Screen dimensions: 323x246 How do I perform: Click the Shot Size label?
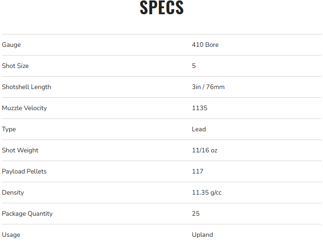pos(15,66)
